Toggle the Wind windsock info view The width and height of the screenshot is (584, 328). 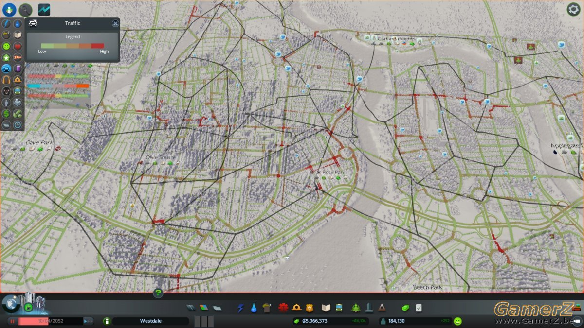pyautogui.click(x=18, y=57)
